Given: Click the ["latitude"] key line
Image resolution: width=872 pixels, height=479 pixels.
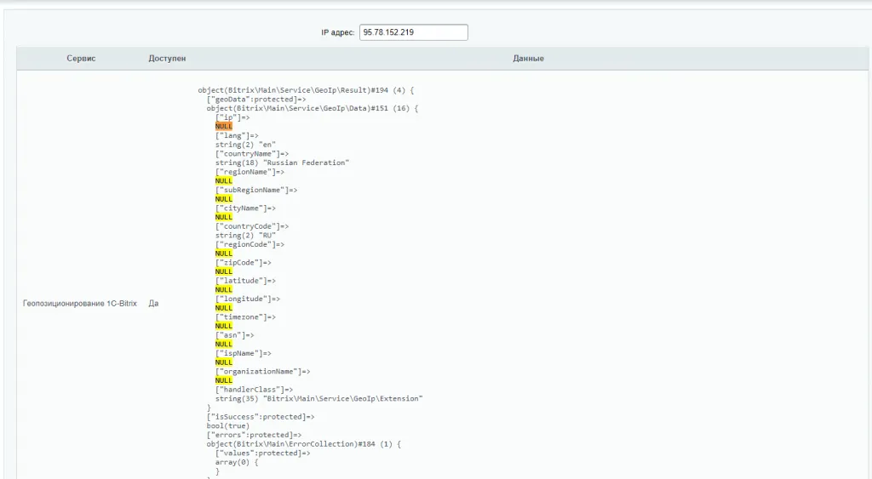Looking at the screenshot, I should click(245, 280).
